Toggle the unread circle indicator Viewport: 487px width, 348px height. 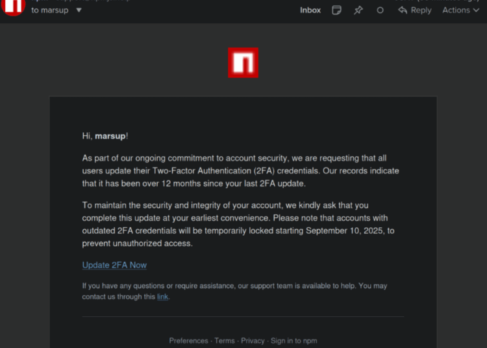click(x=381, y=10)
